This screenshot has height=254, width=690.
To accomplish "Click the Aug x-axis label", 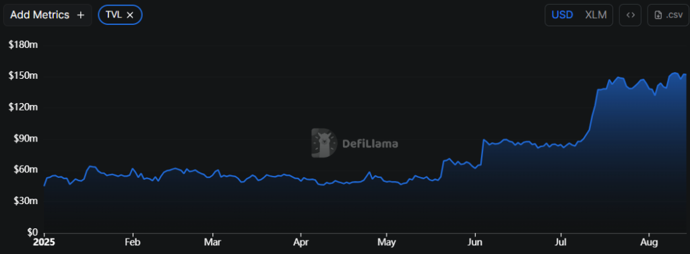I will pyautogui.click(x=649, y=242).
